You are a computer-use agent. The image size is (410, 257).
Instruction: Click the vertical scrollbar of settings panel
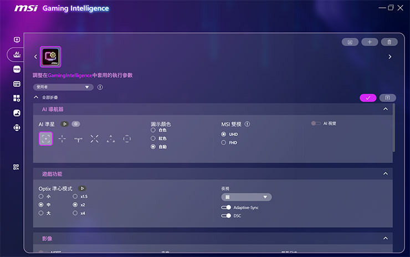(x=394, y=128)
